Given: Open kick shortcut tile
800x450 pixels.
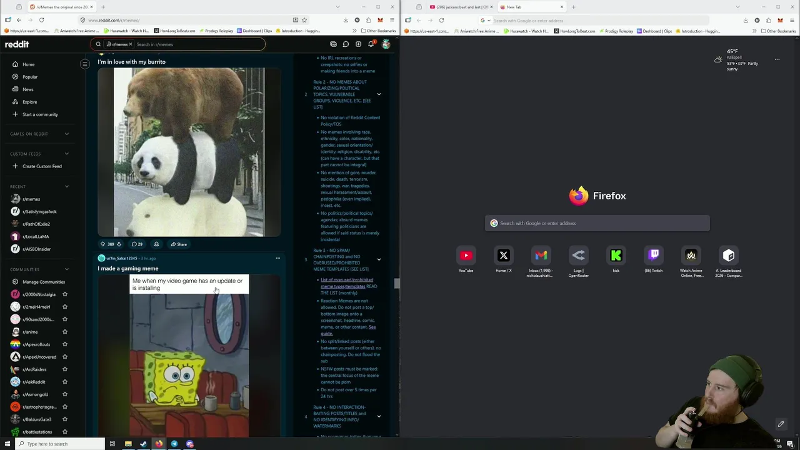Looking at the screenshot, I should [x=616, y=259].
